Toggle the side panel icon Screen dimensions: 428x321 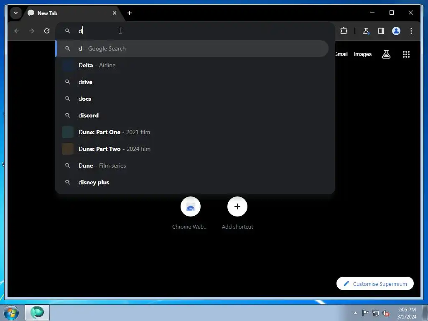point(381,31)
